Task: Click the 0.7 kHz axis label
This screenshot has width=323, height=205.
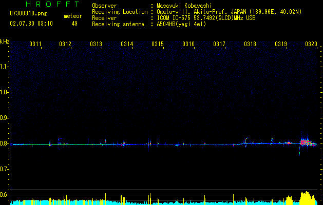Action: pos(5,169)
